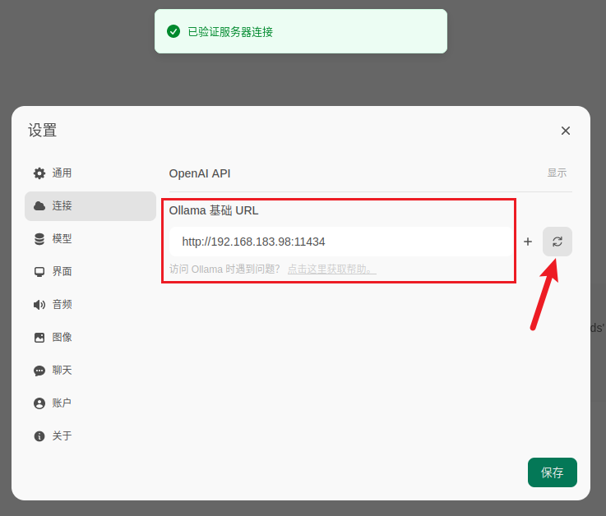Click the Ollama base URL input field
This screenshot has width=606, height=516.
(x=341, y=242)
